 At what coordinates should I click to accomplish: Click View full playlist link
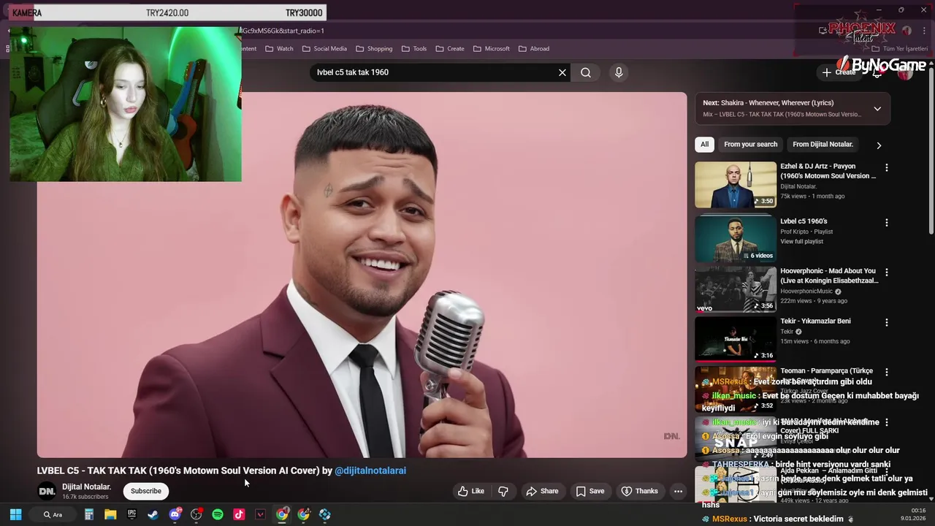[x=801, y=242]
